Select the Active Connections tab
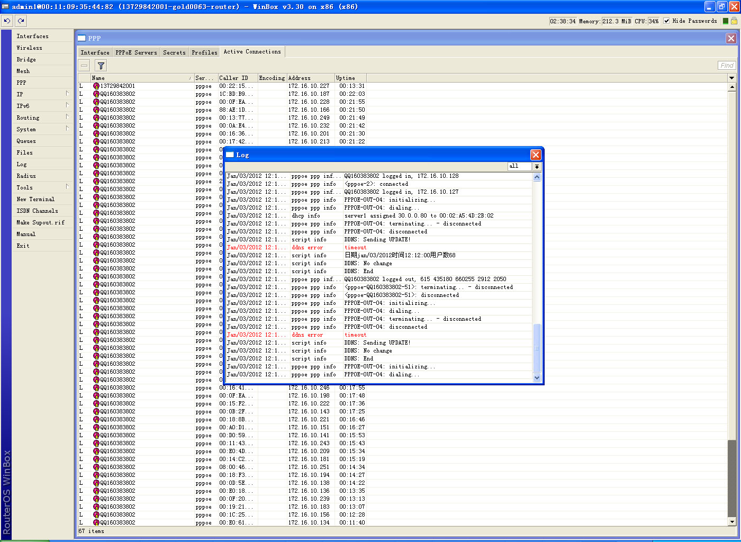Viewport: 741px width, 542px height. click(x=252, y=51)
